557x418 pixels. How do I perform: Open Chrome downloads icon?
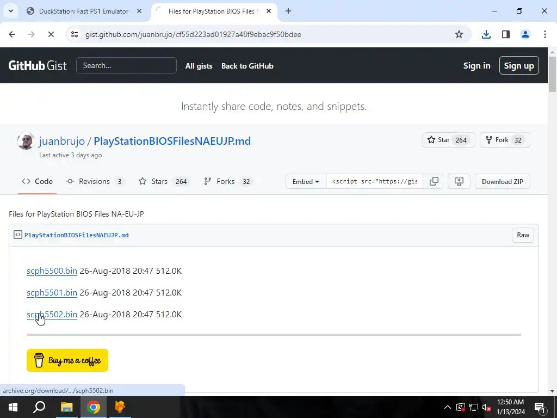(486, 34)
